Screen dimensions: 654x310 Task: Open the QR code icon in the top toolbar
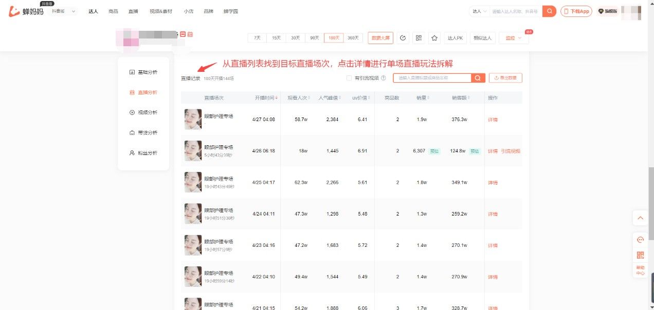pos(419,37)
